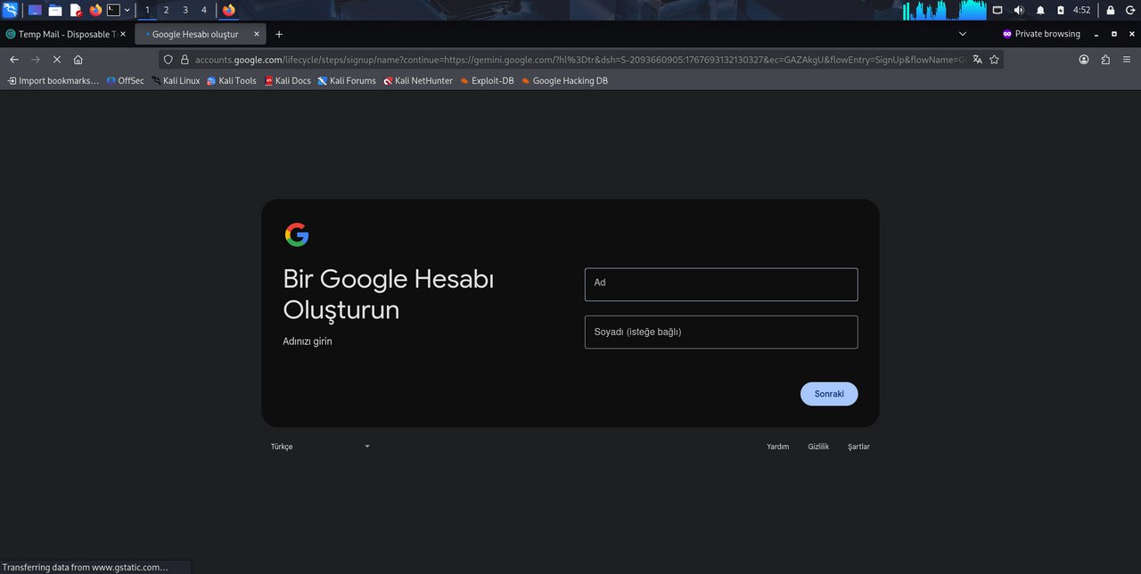Viewport: 1141px width, 574px height.
Task: Open the extensions puzzle icon
Action: click(x=1105, y=60)
